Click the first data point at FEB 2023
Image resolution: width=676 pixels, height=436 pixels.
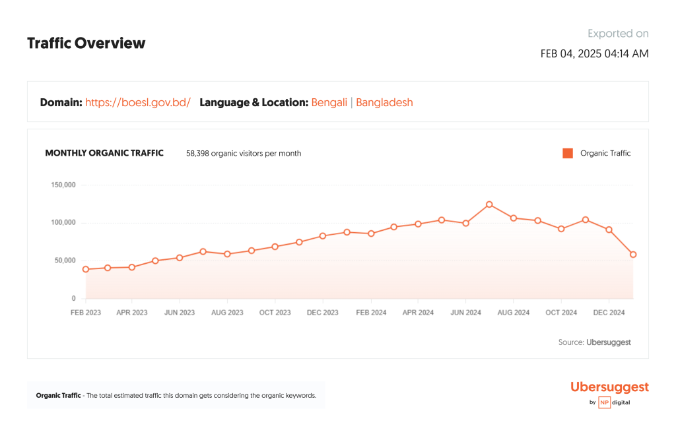pyautogui.click(x=86, y=269)
